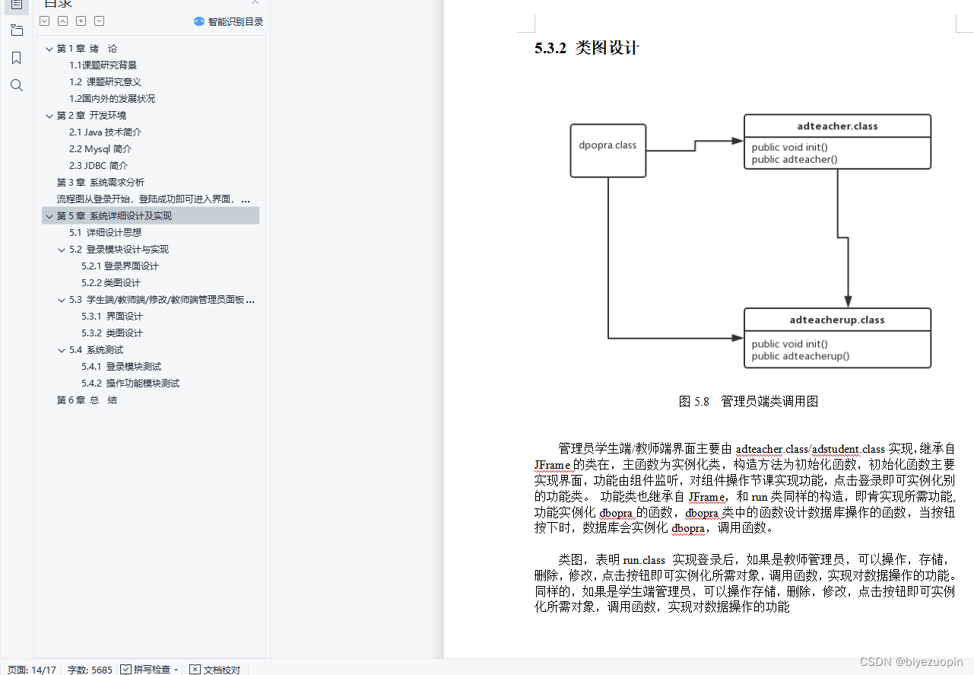Click the 页面 14/17 page indicator

[x=31, y=670]
